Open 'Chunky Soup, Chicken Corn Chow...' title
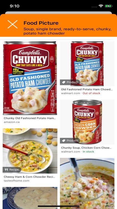The height and width of the screenshot is (209, 117). click(86, 148)
